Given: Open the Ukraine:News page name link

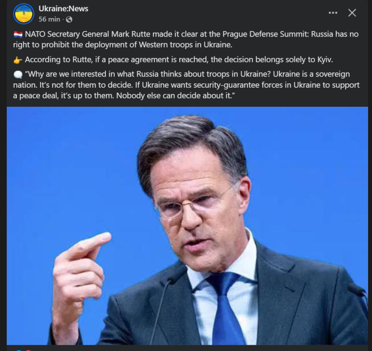Looking at the screenshot, I should 63,9.
